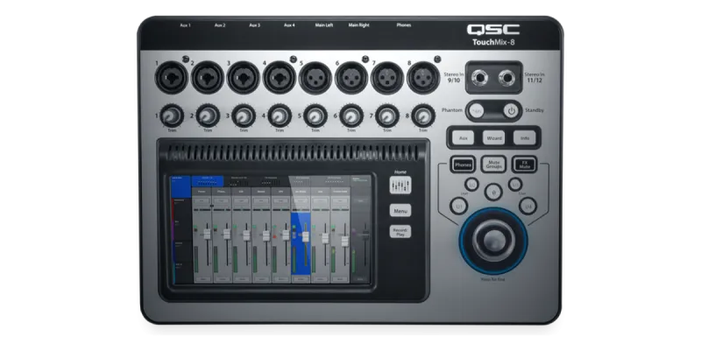Tap the round zero button between U2 and U3
701x344 pixels.
[x=493, y=192]
